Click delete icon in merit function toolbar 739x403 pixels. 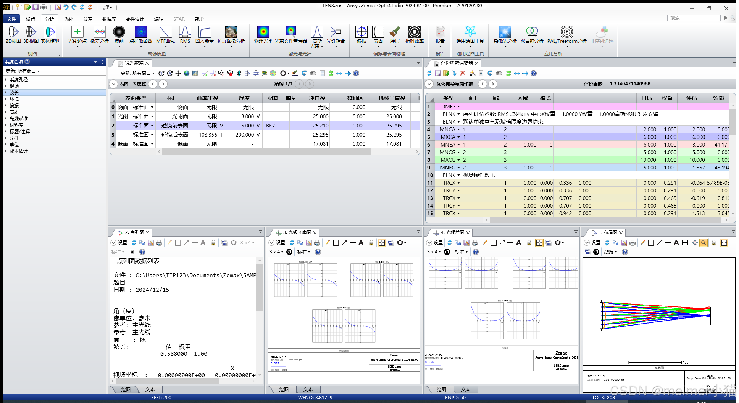coord(463,73)
